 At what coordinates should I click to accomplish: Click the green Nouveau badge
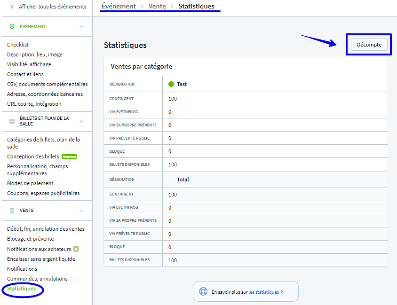[69, 156]
